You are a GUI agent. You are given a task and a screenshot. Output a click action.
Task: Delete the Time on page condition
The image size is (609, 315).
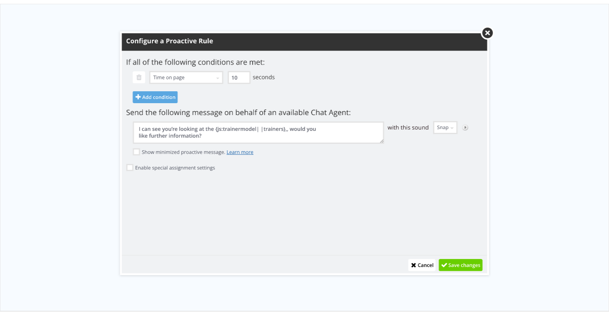click(x=139, y=77)
